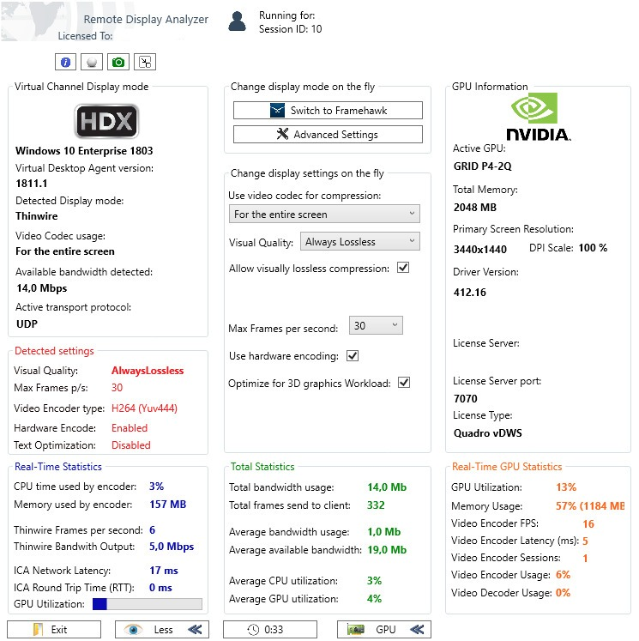Click the 17 ms ICA network latency value
The height and width of the screenshot is (641, 639).
pyautogui.click(x=164, y=571)
